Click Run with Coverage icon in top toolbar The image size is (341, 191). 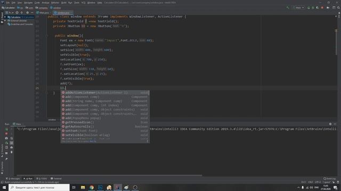click(318, 7)
